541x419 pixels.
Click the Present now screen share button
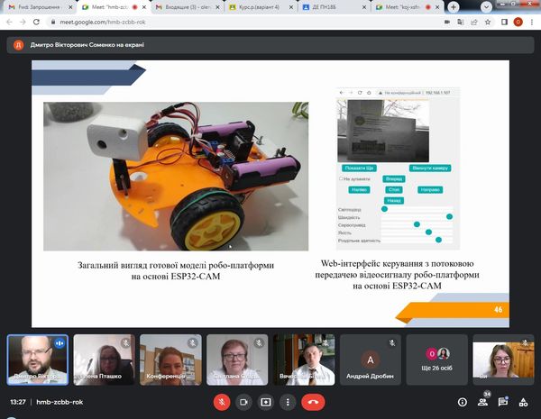pyautogui.click(x=266, y=402)
